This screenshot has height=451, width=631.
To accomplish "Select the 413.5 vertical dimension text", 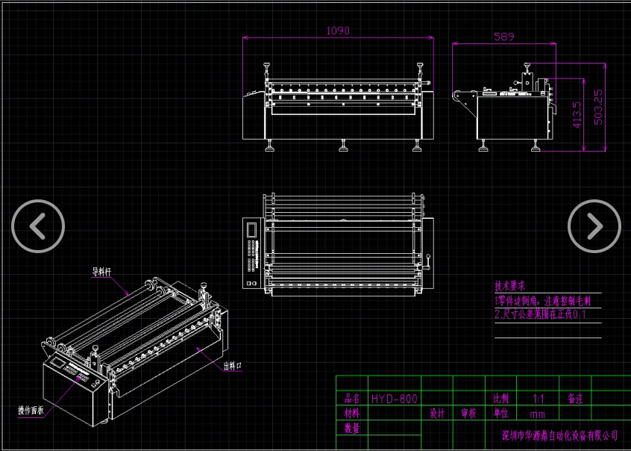I will 576,116.
